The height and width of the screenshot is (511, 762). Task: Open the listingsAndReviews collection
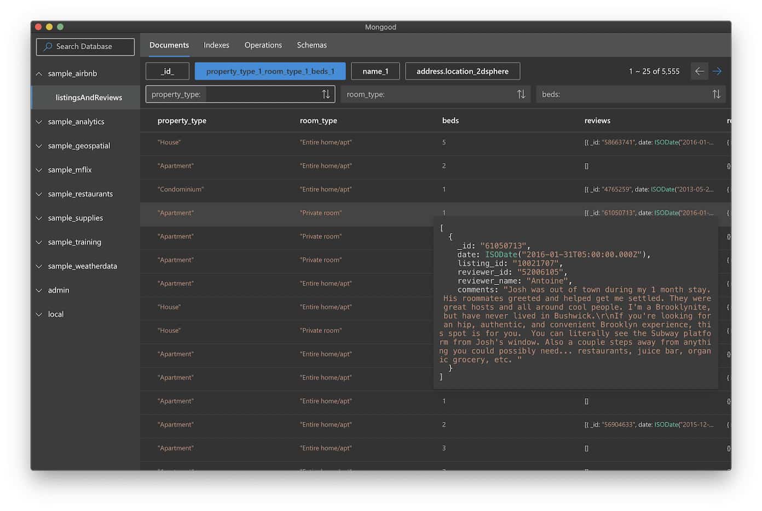point(89,97)
